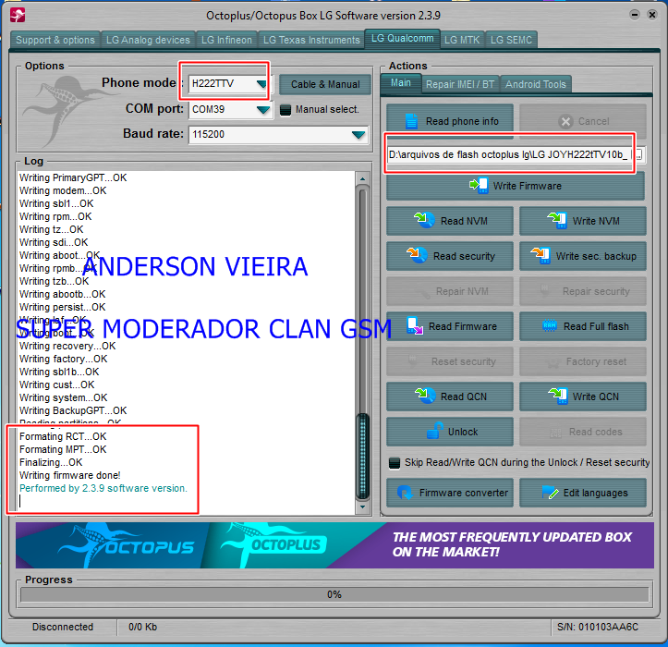Open the Phone model dropdown
The width and height of the screenshot is (668, 647).
[261, 83]
